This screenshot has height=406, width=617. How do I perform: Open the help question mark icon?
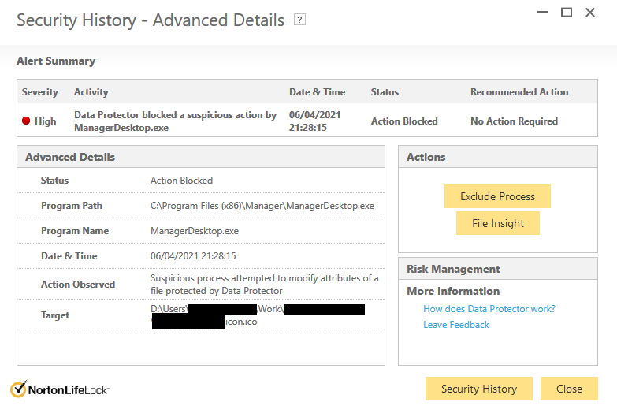click(300, 20)
